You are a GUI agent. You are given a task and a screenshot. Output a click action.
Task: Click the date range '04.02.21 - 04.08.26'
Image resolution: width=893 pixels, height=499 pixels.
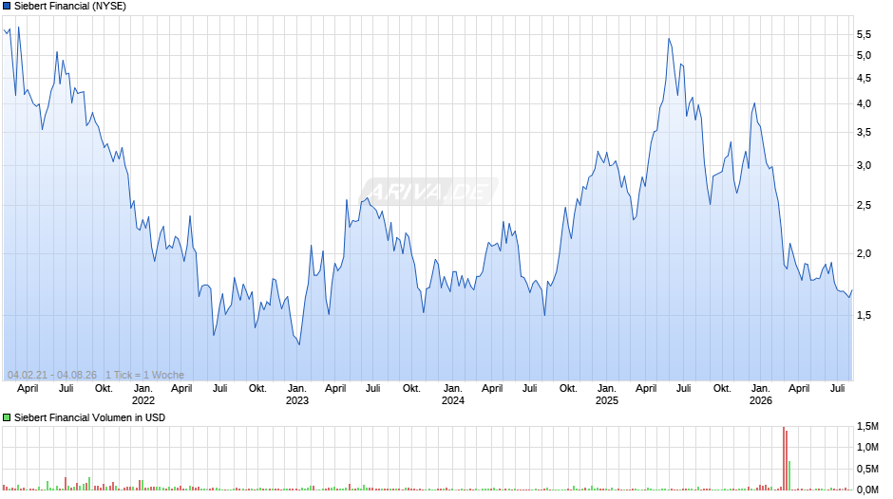tap(52, 375)
